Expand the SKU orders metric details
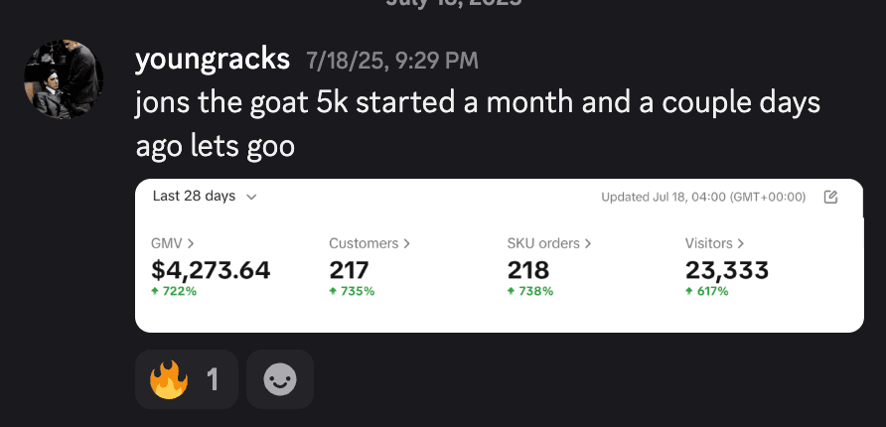The image size is (886, 427). click(549, 243)
